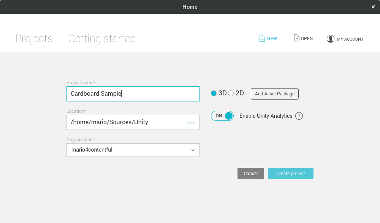Browse location using the three-dots icon
The width and height of the screenshot is (380, 223).
(191, 122)
